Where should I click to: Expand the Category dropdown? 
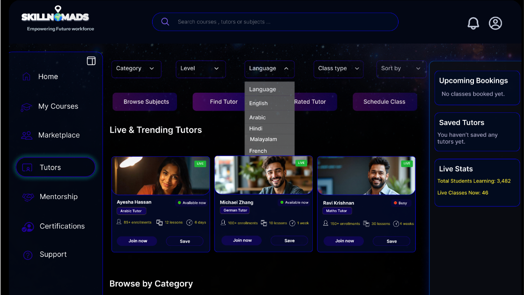136,69
